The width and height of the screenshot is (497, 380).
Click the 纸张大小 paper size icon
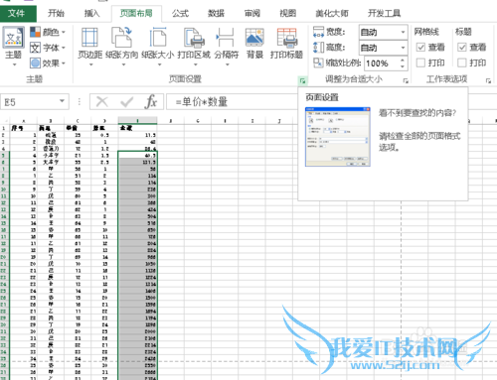click(x=158, y=38)
